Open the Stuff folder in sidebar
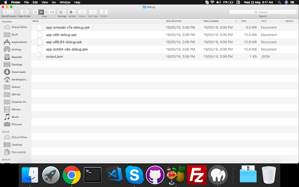 point(11,35)
